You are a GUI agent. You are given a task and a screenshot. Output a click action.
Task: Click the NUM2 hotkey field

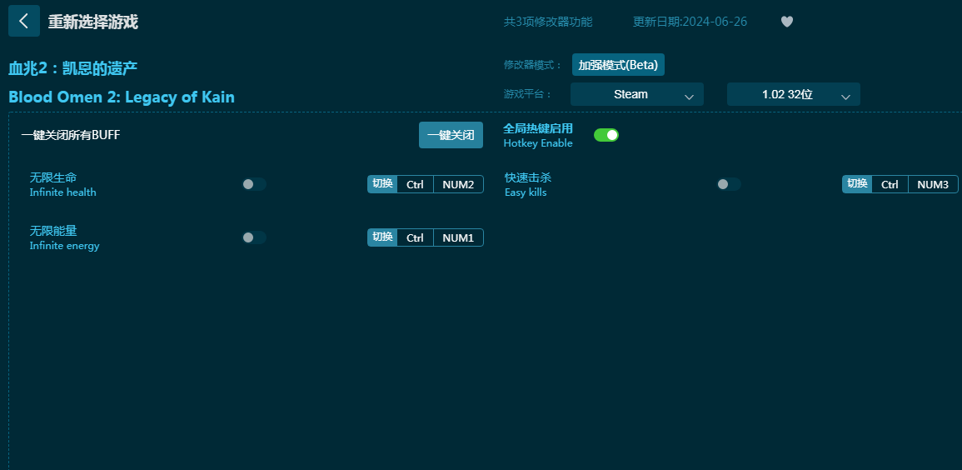tap(458, 184)
